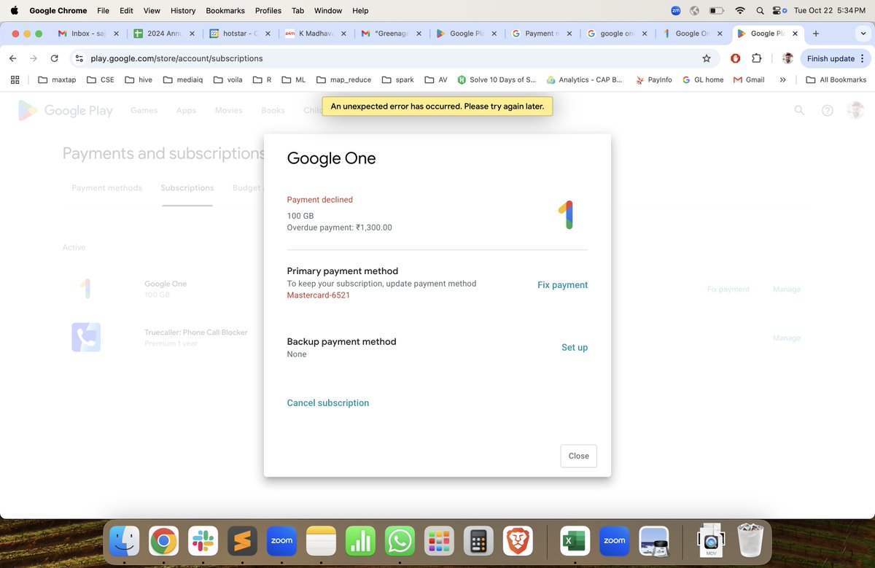Reload the current page
The width and height of the screenshot is (875, 568).
(x=55, y=58)
